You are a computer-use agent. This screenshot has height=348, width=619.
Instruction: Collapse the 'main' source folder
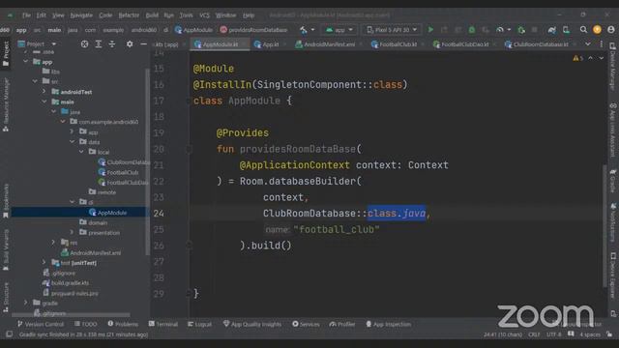(x=44, y=101)
